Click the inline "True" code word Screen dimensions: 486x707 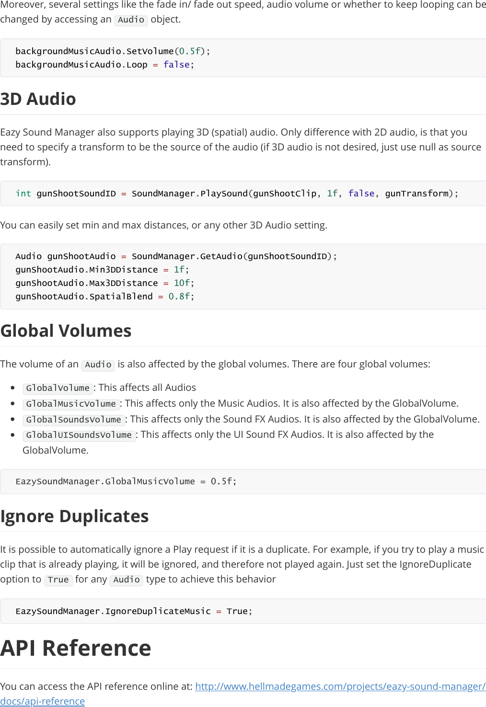point(58,580)
